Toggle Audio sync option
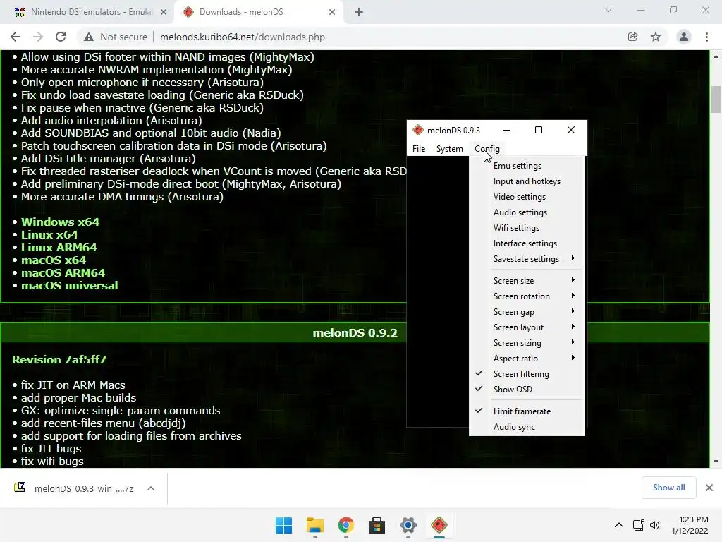The image size is (722, 542). (527, 427)
